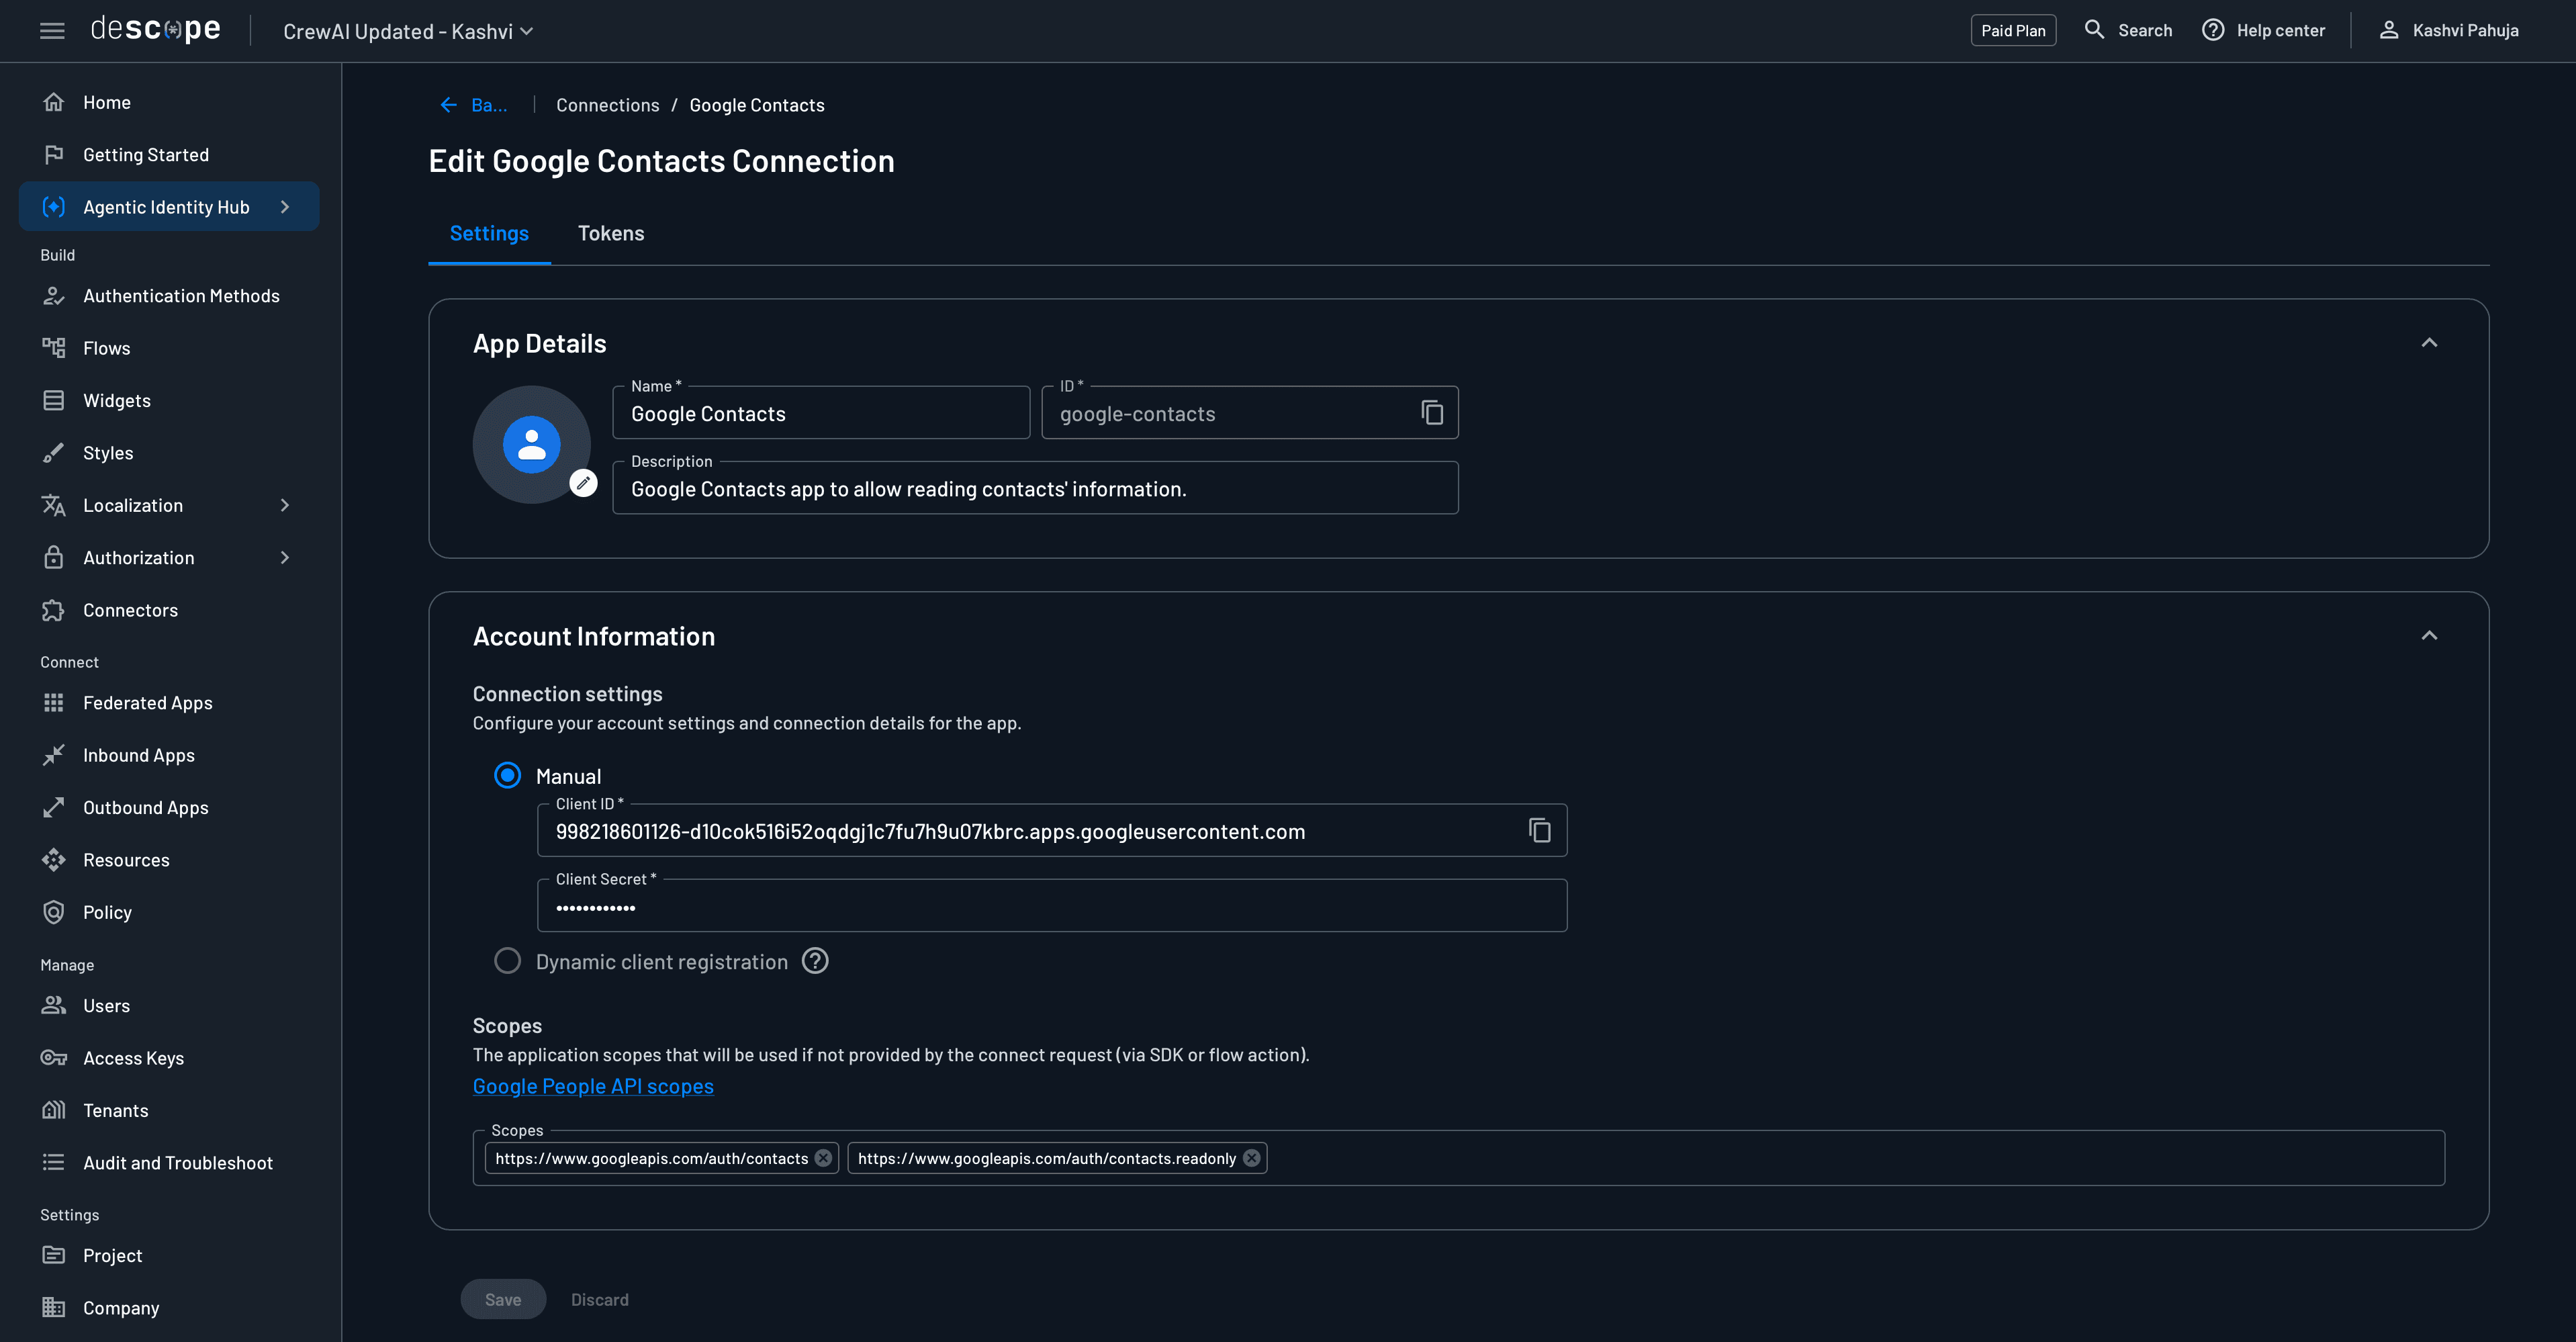Open Federated Apps grid icon
This screenshot has height=1342, width=2576.
click(x=54, y=703)
